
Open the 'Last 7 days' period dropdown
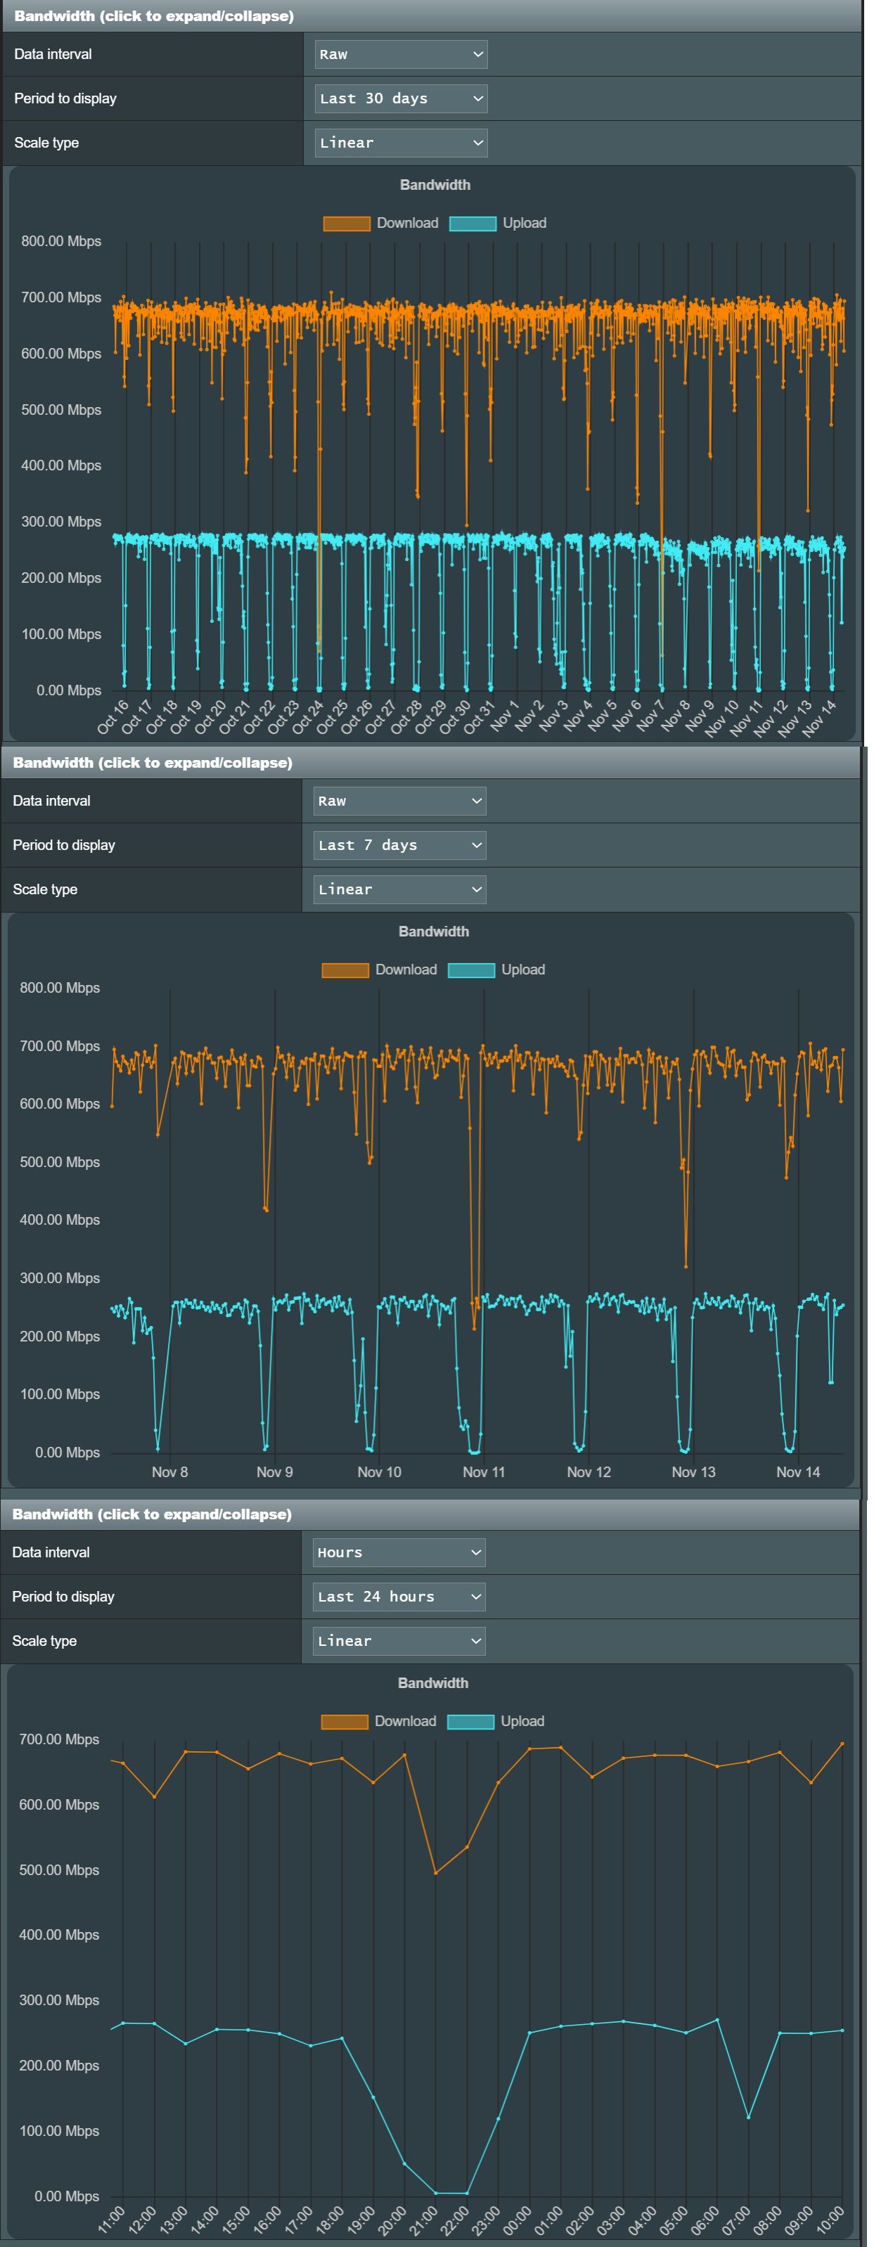point(399,845)
